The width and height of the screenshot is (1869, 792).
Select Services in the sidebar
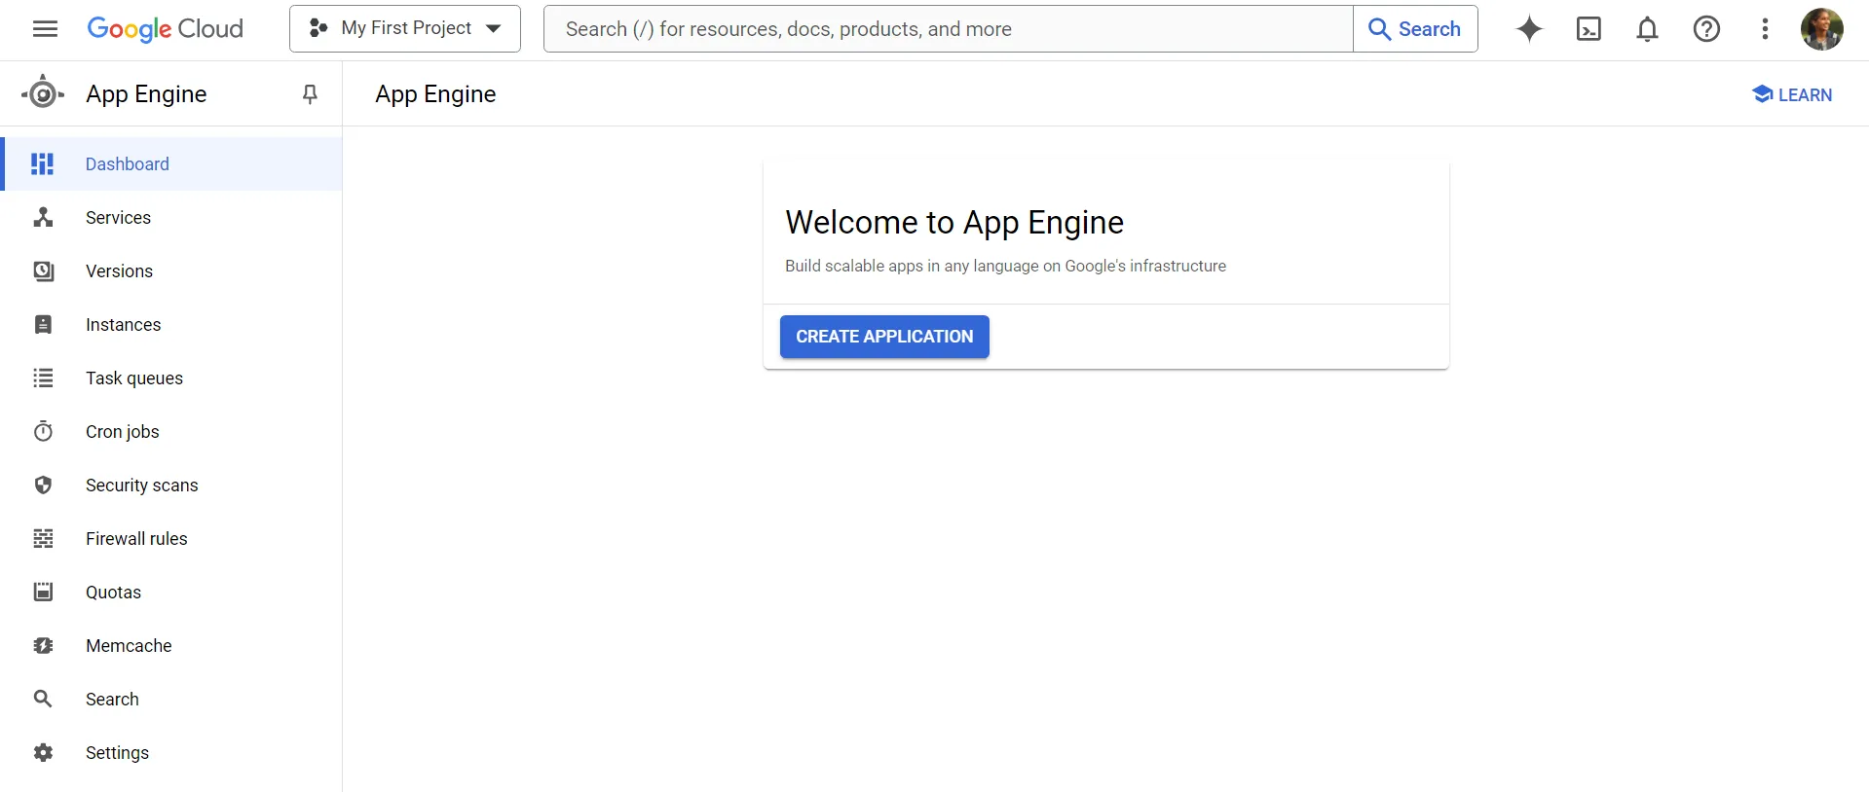point(118,218)
